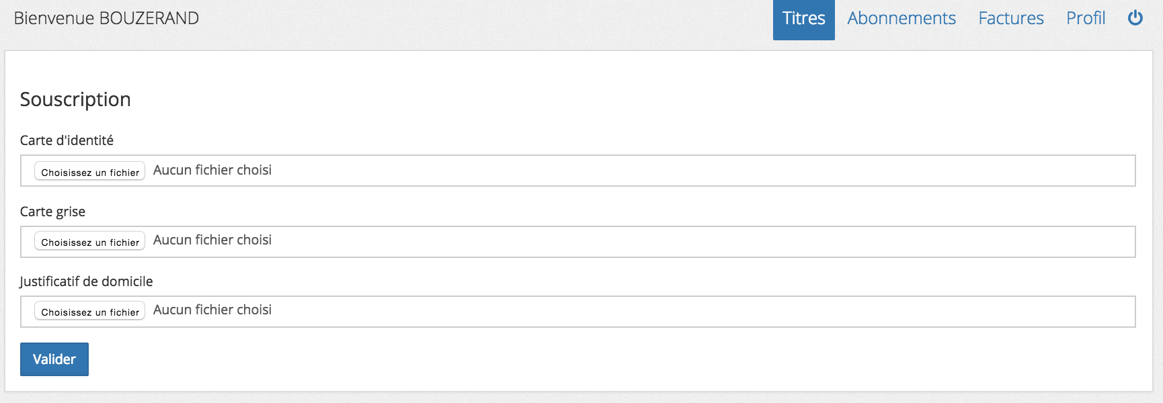1163x403 pixels.
Task: Click 'Aucun fichier choisi' under Carte d'identité
Action: (212, 170)
